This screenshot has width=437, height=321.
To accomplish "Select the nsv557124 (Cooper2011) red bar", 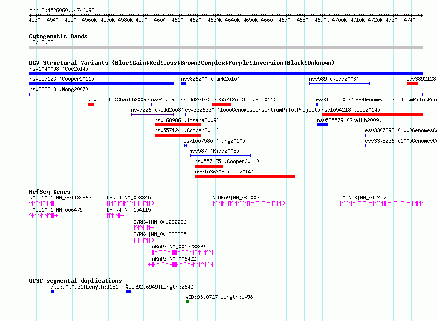I will click(178, 135).
